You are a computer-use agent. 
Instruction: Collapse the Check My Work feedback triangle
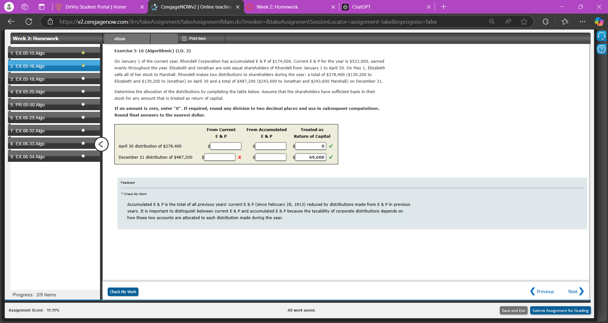pos(122,193)
